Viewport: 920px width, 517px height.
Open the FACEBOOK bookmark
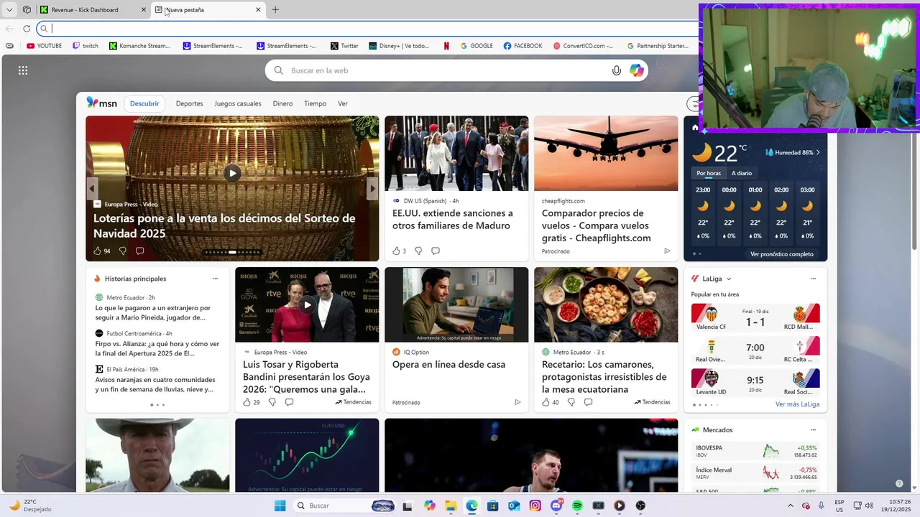[x=523, y=46]
